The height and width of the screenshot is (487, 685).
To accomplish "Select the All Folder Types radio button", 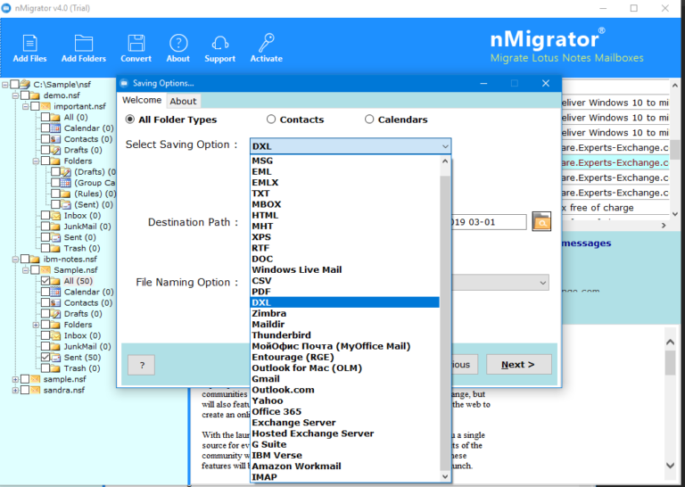I will [129, 120].
